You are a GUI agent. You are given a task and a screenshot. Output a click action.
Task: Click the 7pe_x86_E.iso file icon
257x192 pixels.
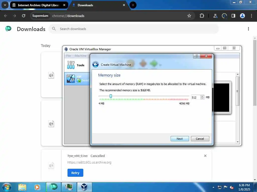(x=51, y=165)
